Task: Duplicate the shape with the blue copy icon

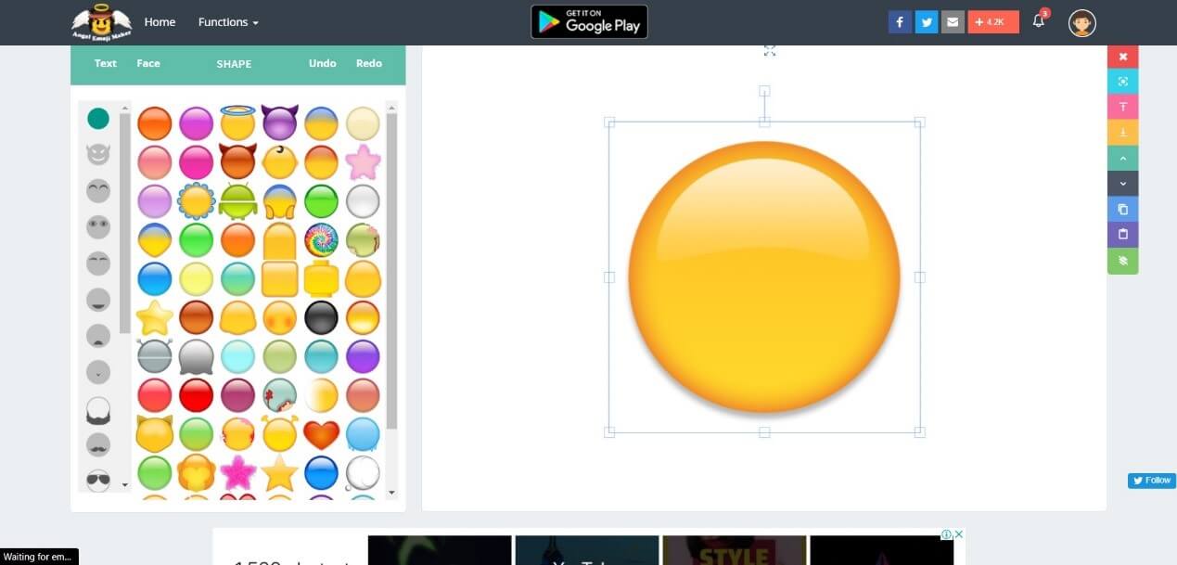Action: (1122, 209)
